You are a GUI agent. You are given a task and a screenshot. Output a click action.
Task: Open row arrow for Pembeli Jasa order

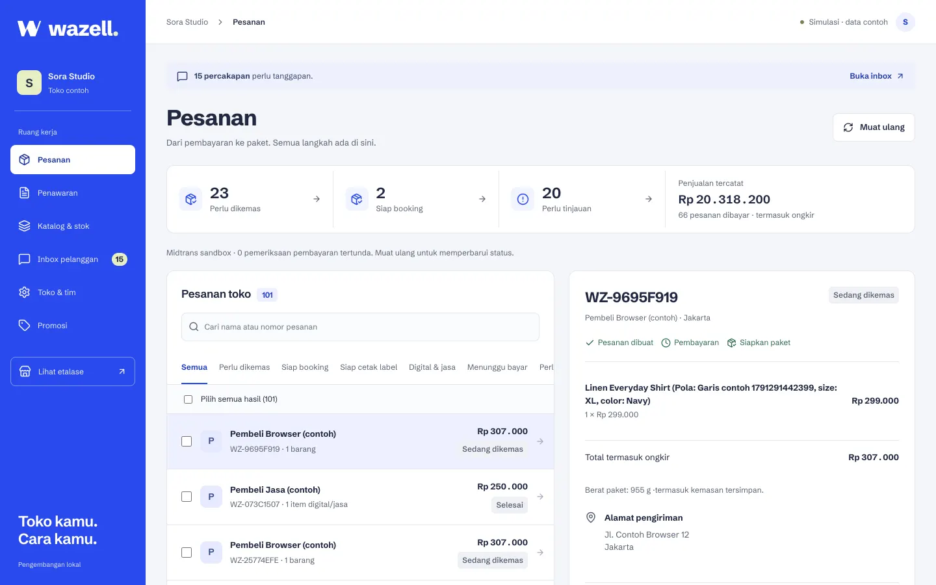(x=540, y=497)
